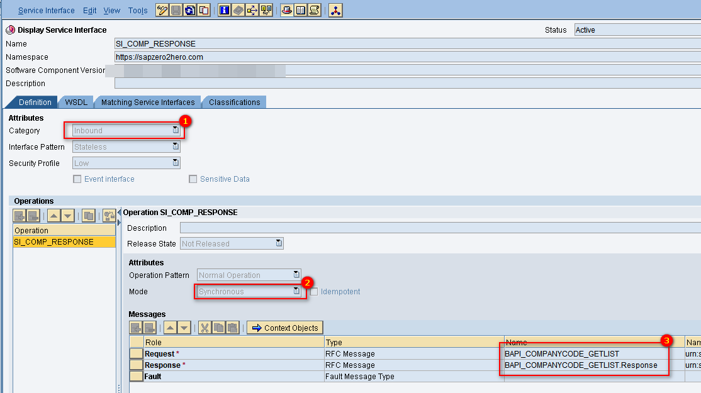
Task: Click the scroll-shaped log icon in toolbar
Action: (x=315, y=10)
